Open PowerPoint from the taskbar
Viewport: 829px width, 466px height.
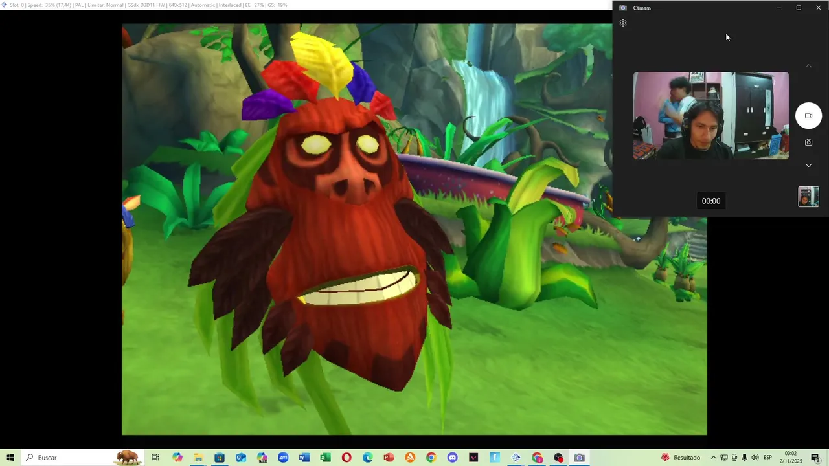(x=389, y=458)
